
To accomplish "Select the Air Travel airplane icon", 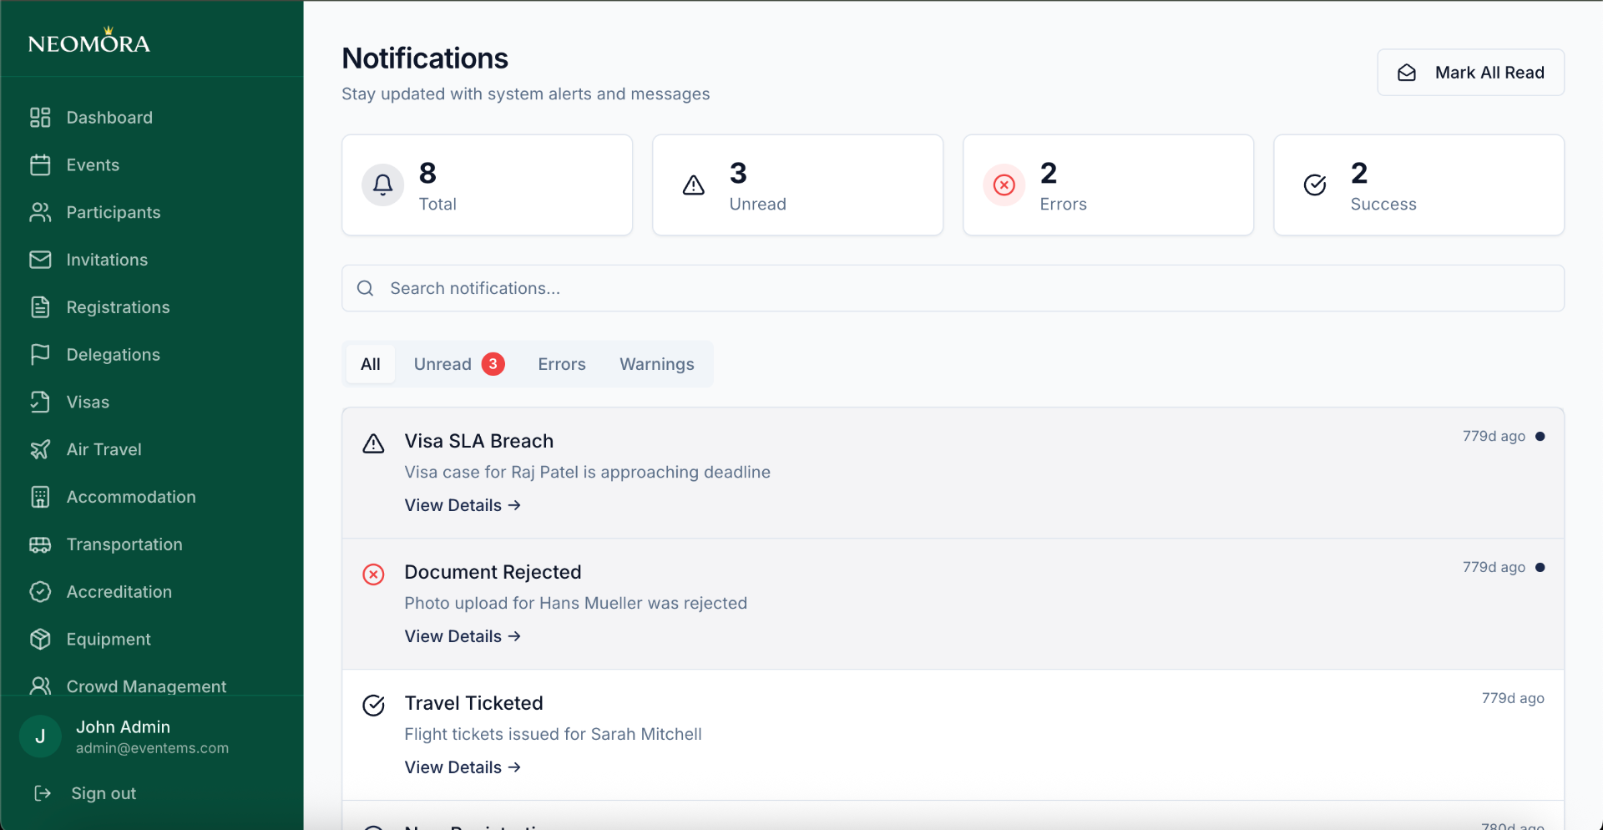I will click(x=40, y=449).
